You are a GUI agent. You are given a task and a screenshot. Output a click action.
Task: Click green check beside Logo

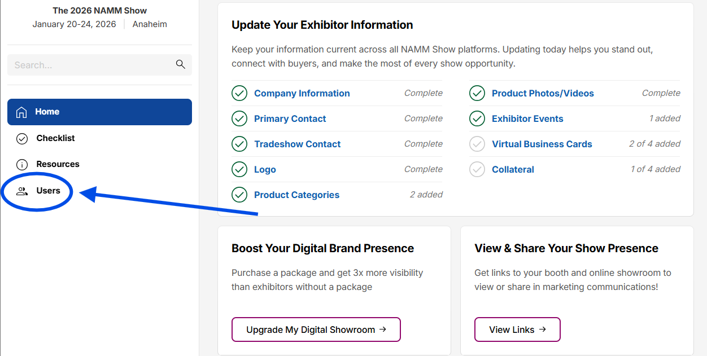click(239, 169)
